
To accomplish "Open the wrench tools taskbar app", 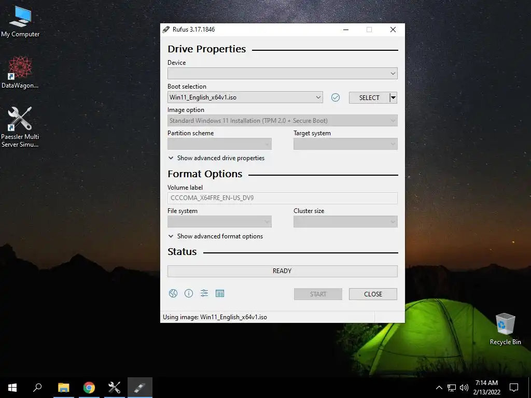I will (115, 388).
